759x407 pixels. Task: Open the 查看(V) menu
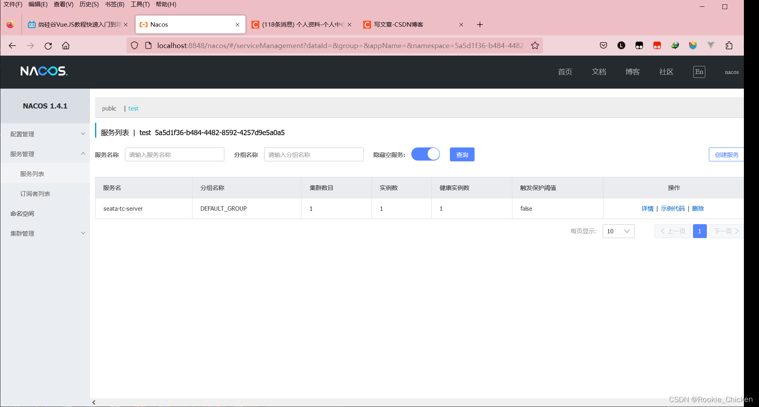(x=64, y=4)
